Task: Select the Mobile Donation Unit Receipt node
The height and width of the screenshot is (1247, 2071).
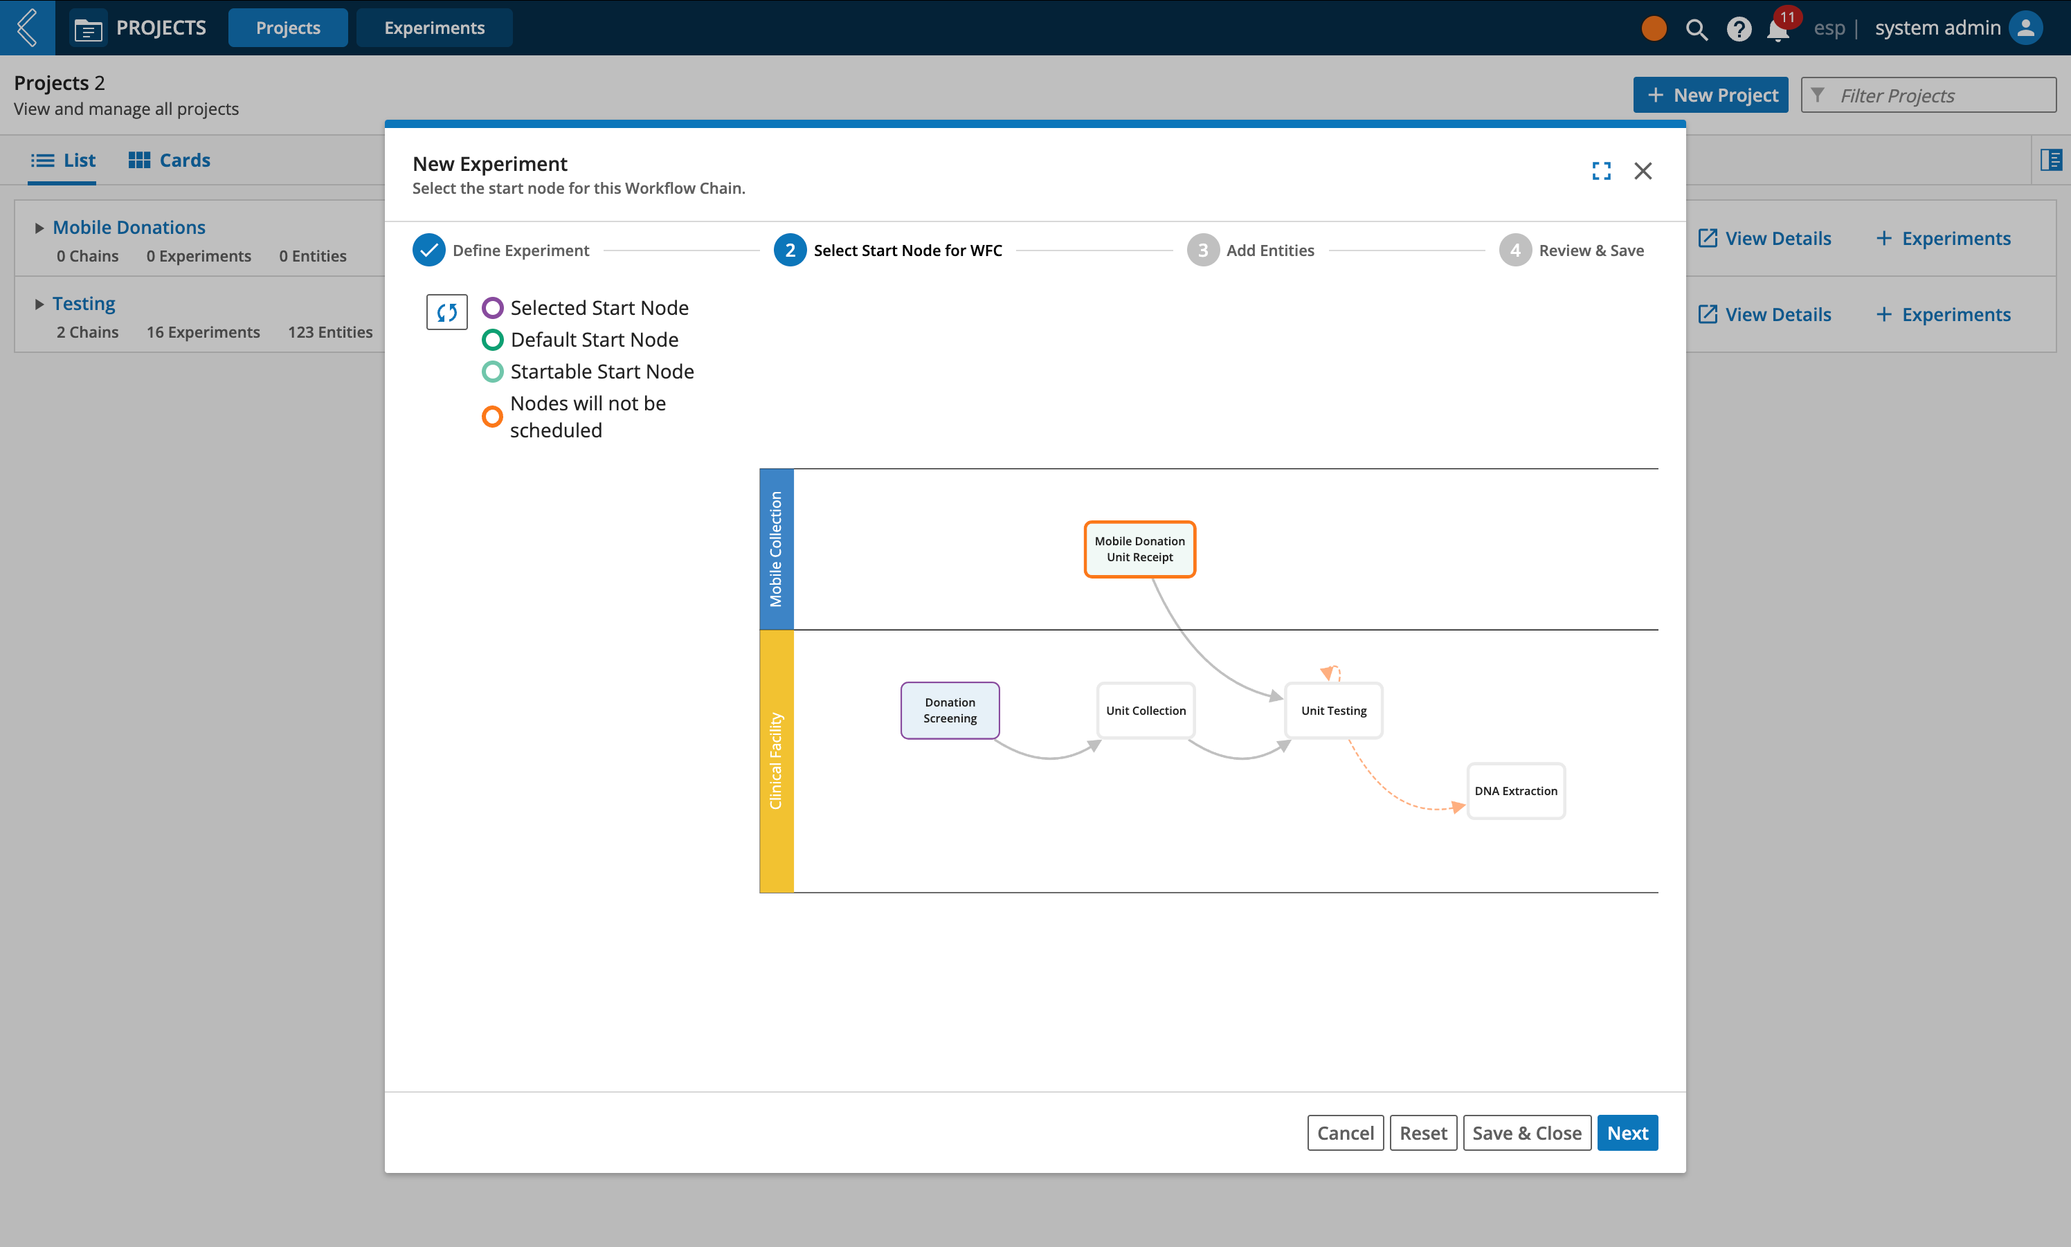Action: point(1140,549)
